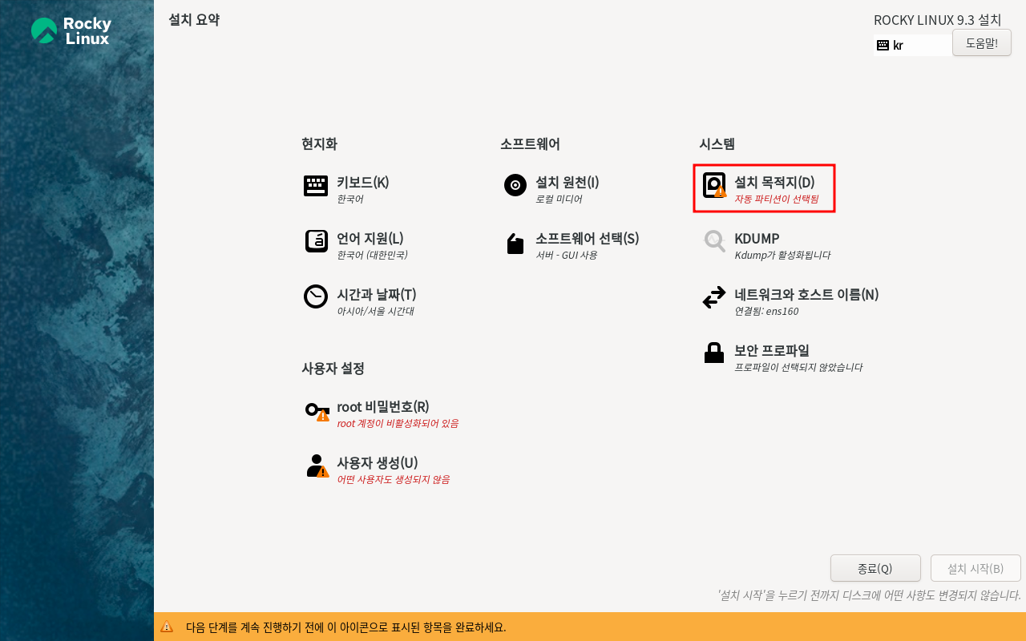Click '자동 파티션이 선택됨' status text
1026x641 pixels.
point(776,199)
